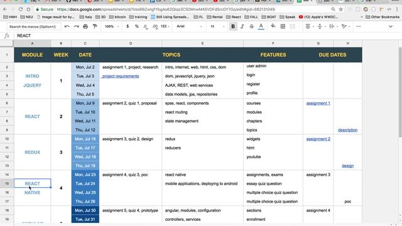Open the training bookmarks folder
The height and width of the screenshot is (226, 402).
[138, 17]
